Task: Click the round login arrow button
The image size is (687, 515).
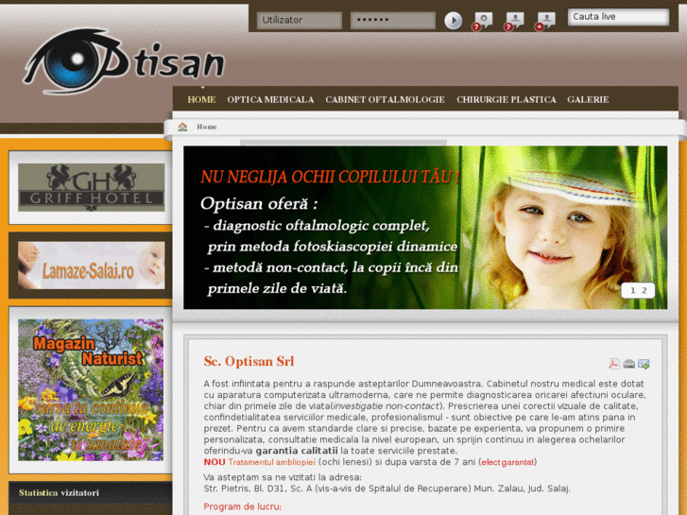Action: coord(453,21)
